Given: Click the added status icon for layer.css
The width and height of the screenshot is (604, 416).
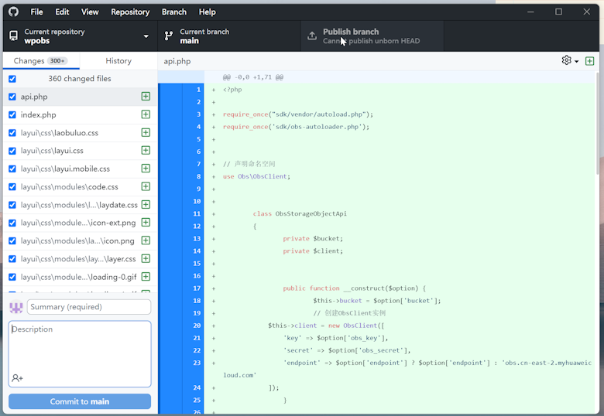Looking at the screenshot, I should pos(146,258).
